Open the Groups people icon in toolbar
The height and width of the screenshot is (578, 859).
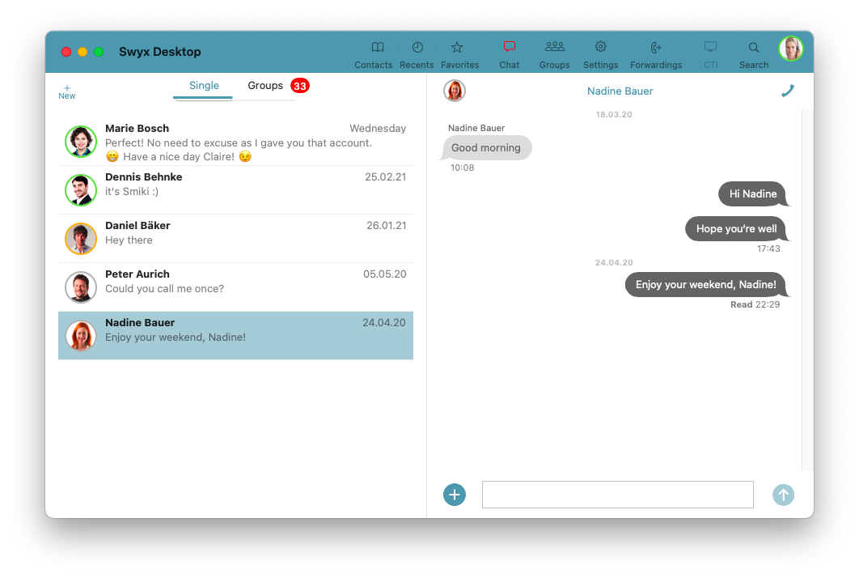point(554,48)
